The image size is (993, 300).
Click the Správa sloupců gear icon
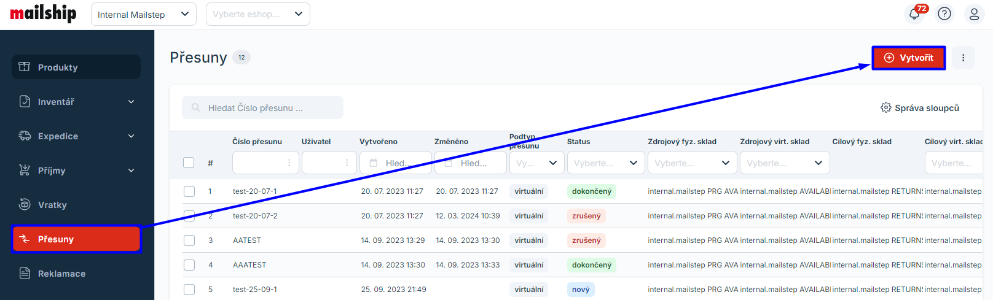[x=885, y=108]
